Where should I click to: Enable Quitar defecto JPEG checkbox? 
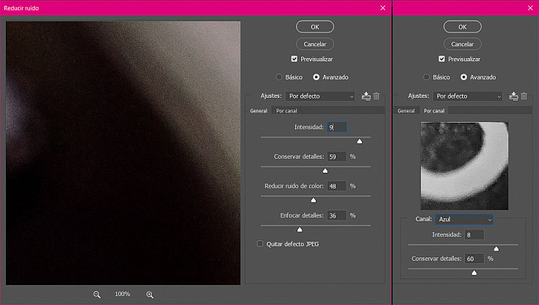click(x=260, y=243)
